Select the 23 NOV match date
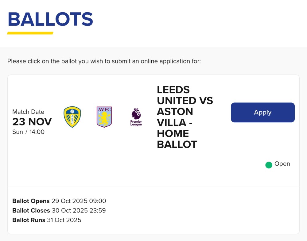 pyautogui.click(x=32, y=122)
